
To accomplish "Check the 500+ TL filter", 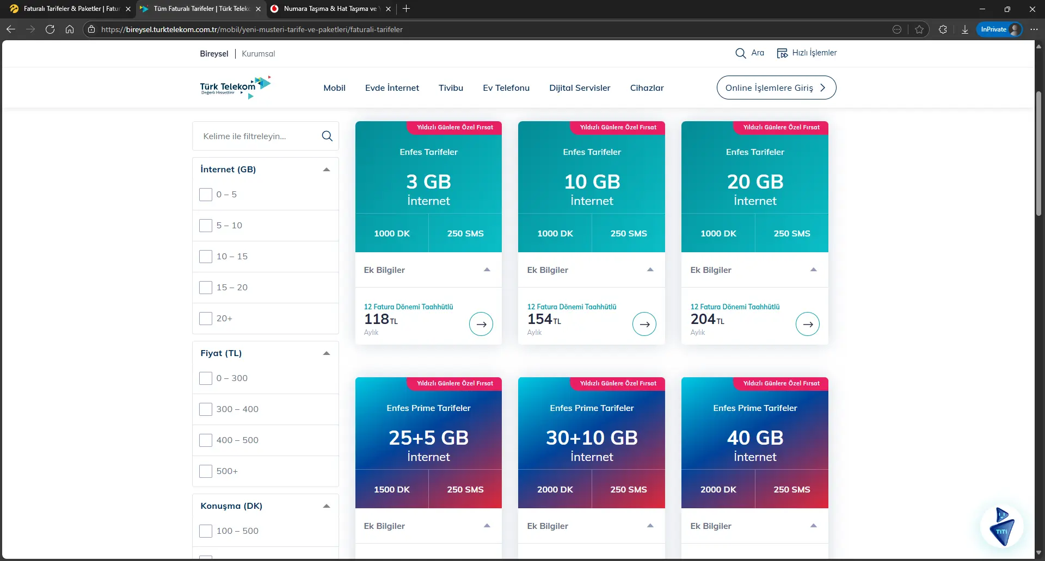I will 206,471.
